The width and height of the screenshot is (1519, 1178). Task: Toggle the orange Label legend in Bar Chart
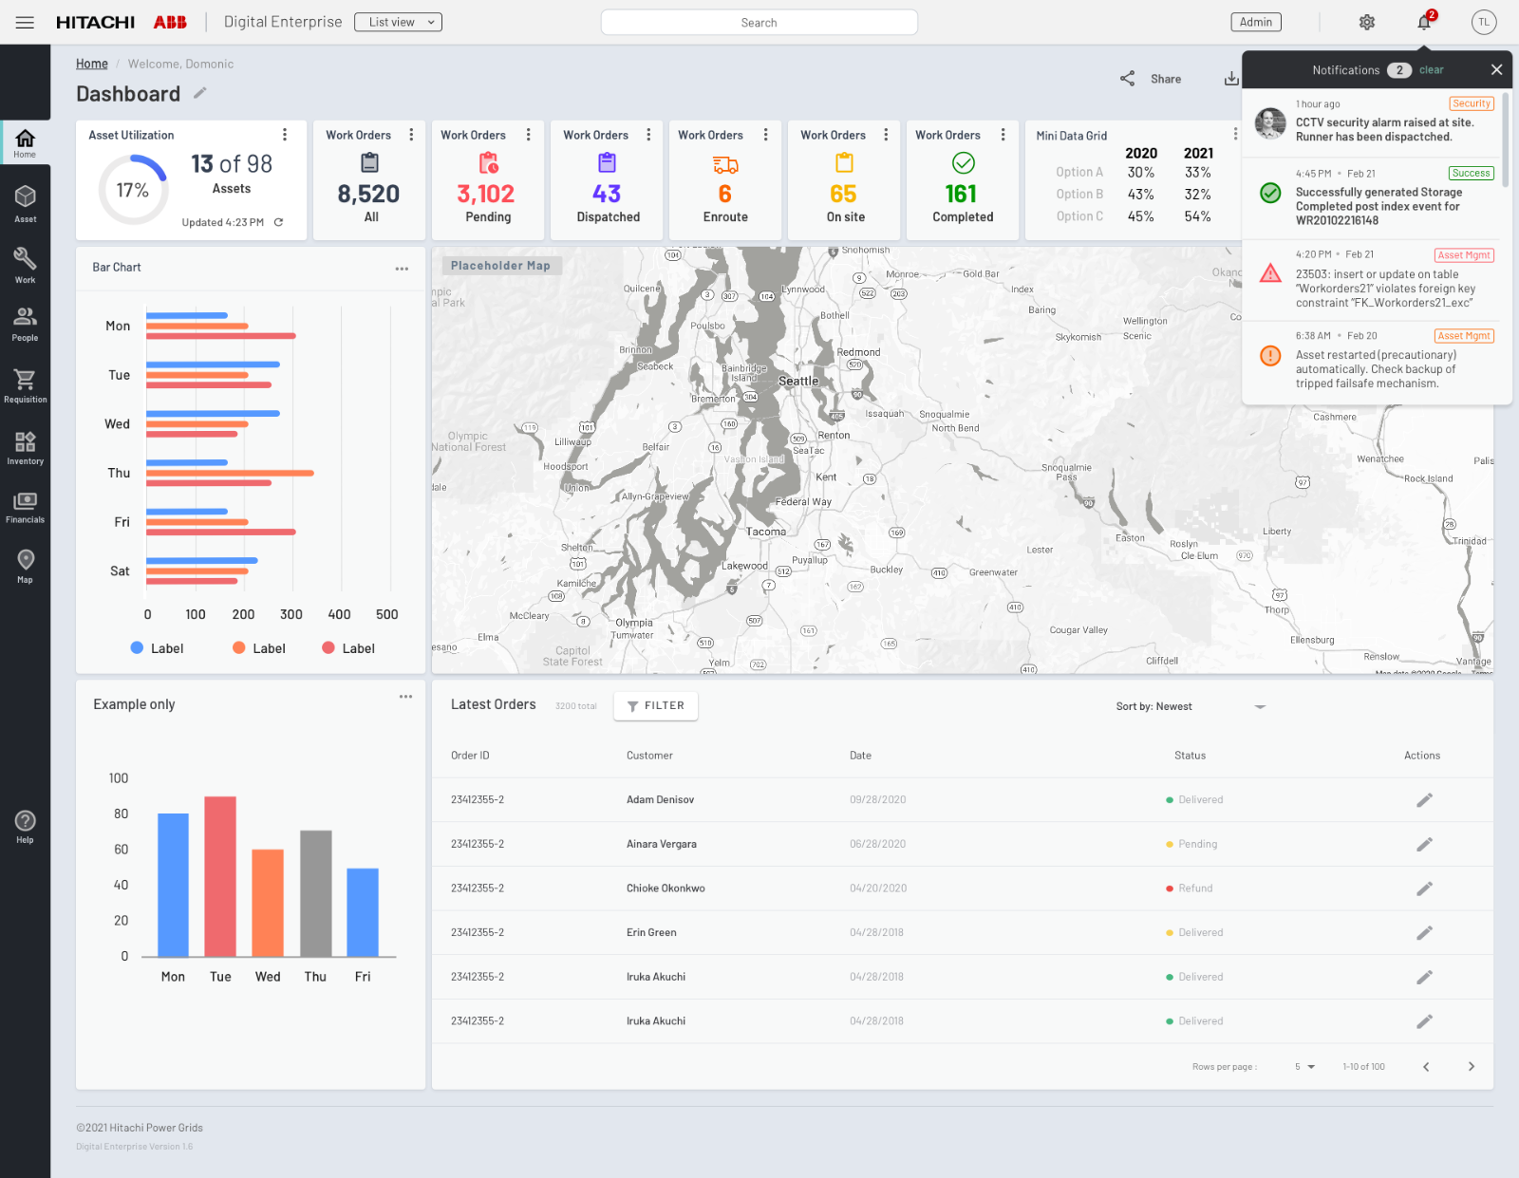pyautogui.click(x=258, y=648)
